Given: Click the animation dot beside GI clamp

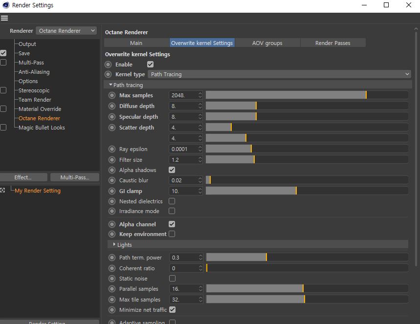Looking at the screenshot, I should 112,191.
